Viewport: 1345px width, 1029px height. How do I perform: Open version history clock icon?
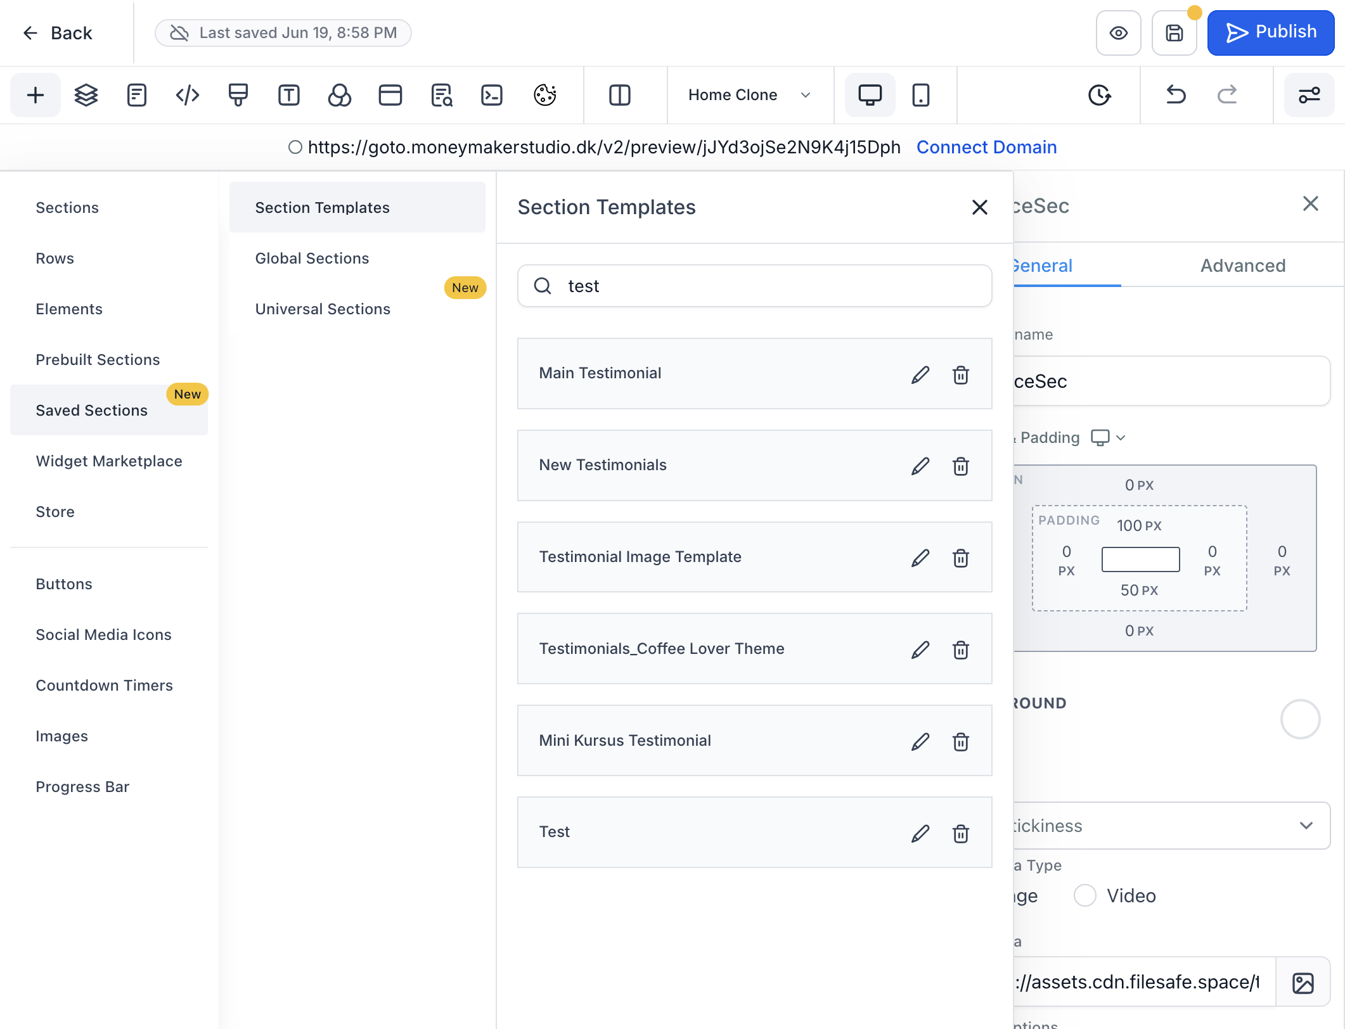pos(1100,95)
